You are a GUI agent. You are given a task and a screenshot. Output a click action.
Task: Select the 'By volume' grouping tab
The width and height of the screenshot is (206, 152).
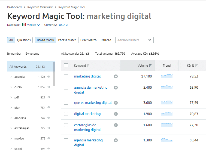pyautogui.click(x=32, y=54)
